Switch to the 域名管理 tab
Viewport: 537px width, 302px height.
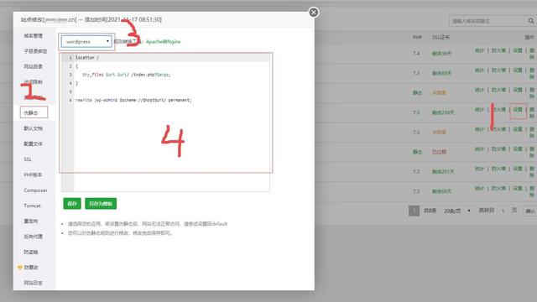point(34,35)
